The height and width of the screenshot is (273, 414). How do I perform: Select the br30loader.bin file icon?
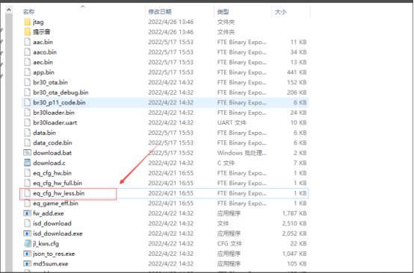coord(27,113)
